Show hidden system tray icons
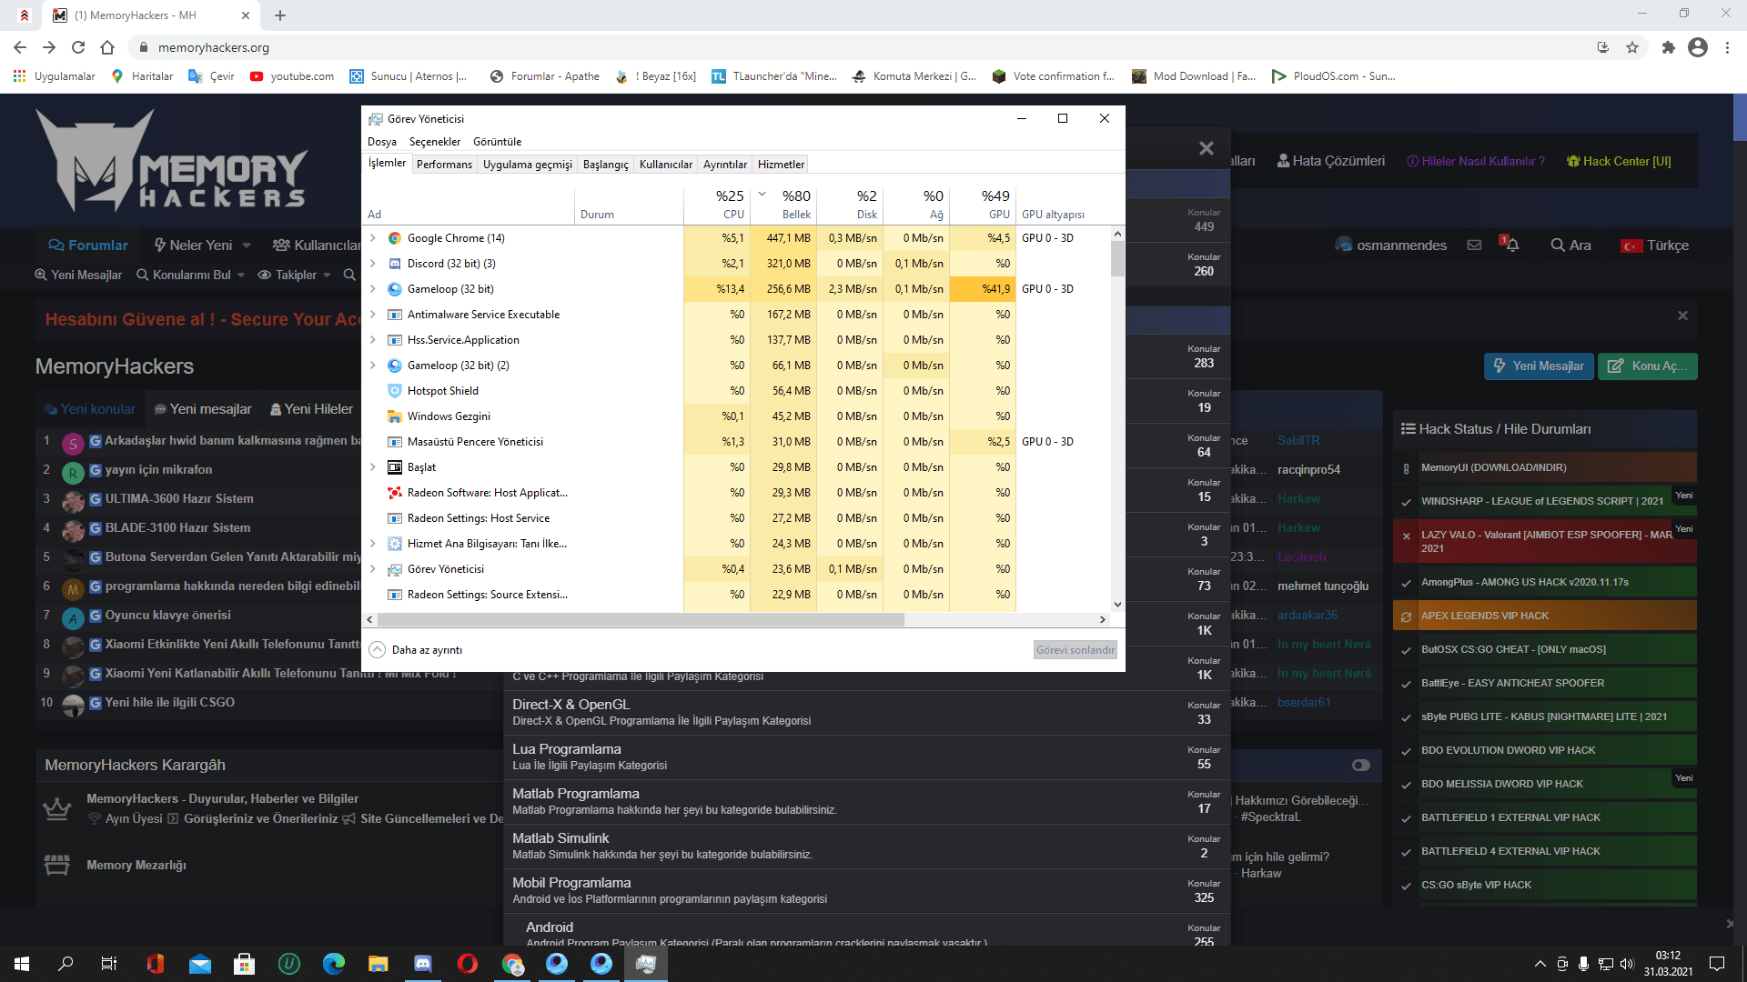This screenshot has height=982, width=1747. (x=1540, y=964)
